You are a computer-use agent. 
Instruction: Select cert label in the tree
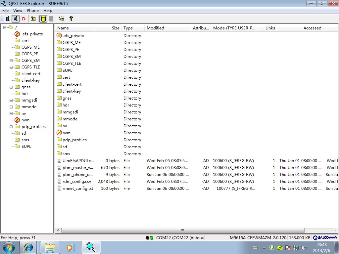point(25,41)
